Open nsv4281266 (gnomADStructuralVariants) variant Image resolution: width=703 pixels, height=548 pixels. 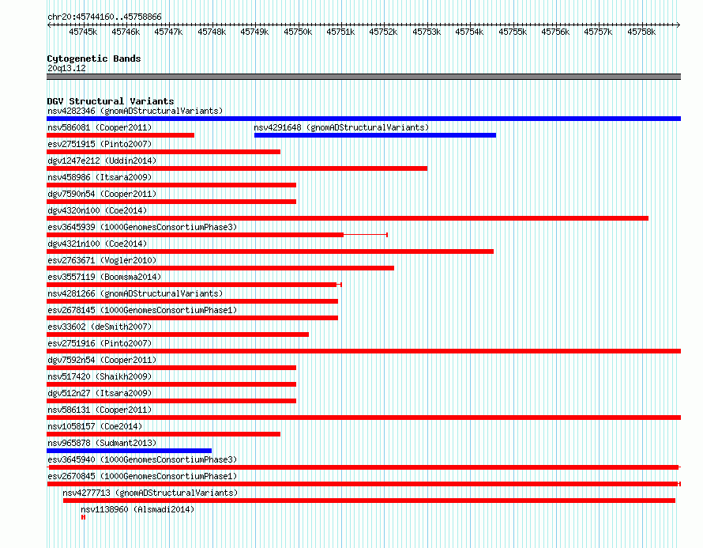(x=135, y=293)
